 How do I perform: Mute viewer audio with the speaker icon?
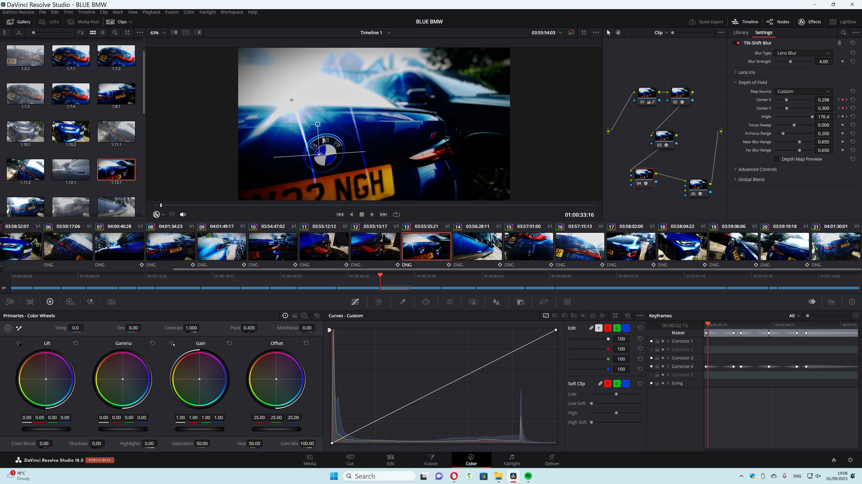click(183, 214)
